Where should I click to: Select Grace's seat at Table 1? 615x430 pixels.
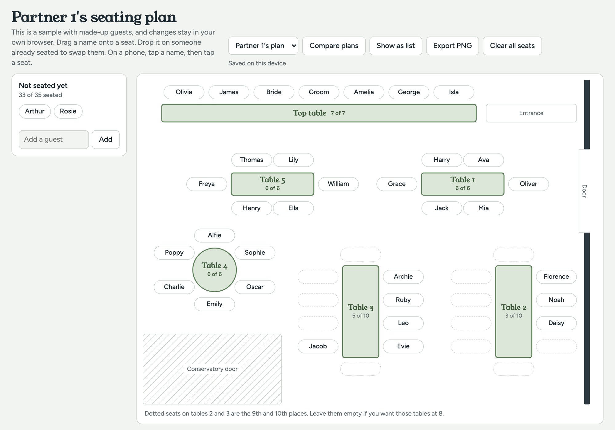tap(397, 184)
